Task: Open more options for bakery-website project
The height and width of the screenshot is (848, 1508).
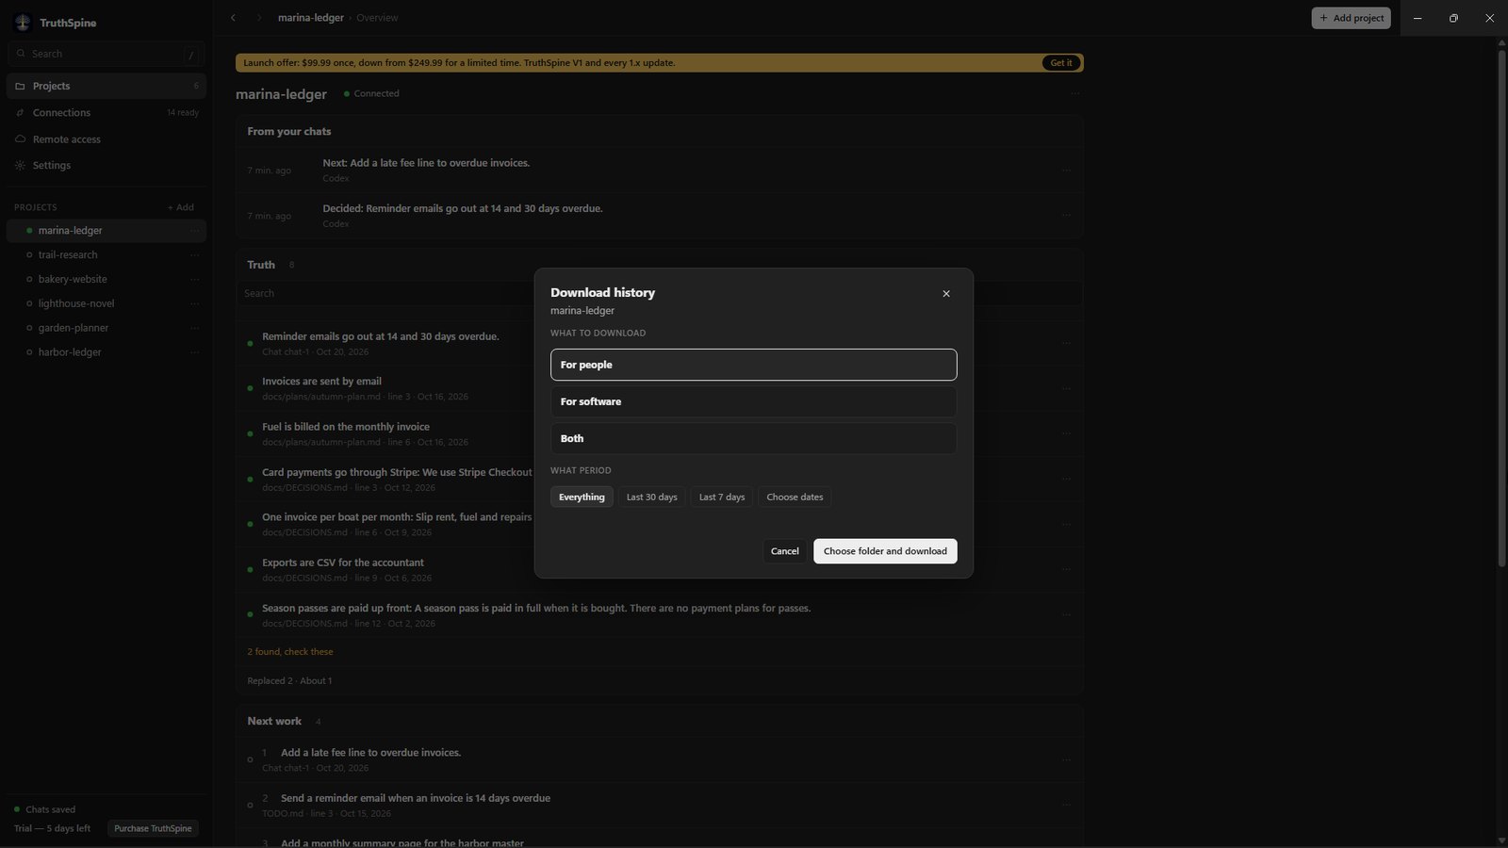Action: [x=195, y=279]
